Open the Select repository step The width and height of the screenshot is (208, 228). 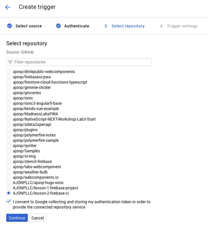click(x=128, y=26)
